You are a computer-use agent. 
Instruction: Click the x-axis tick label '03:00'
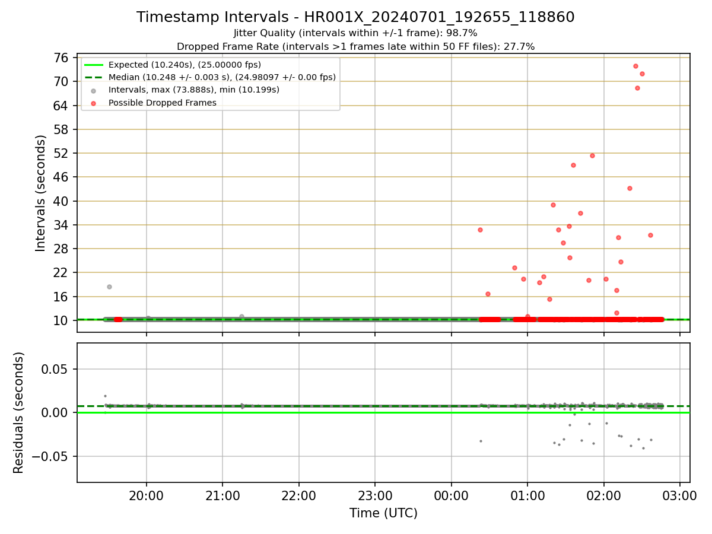[x=680, y=496]
